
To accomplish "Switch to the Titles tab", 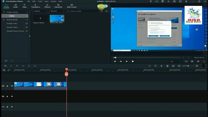I will [x=24, y=6].
